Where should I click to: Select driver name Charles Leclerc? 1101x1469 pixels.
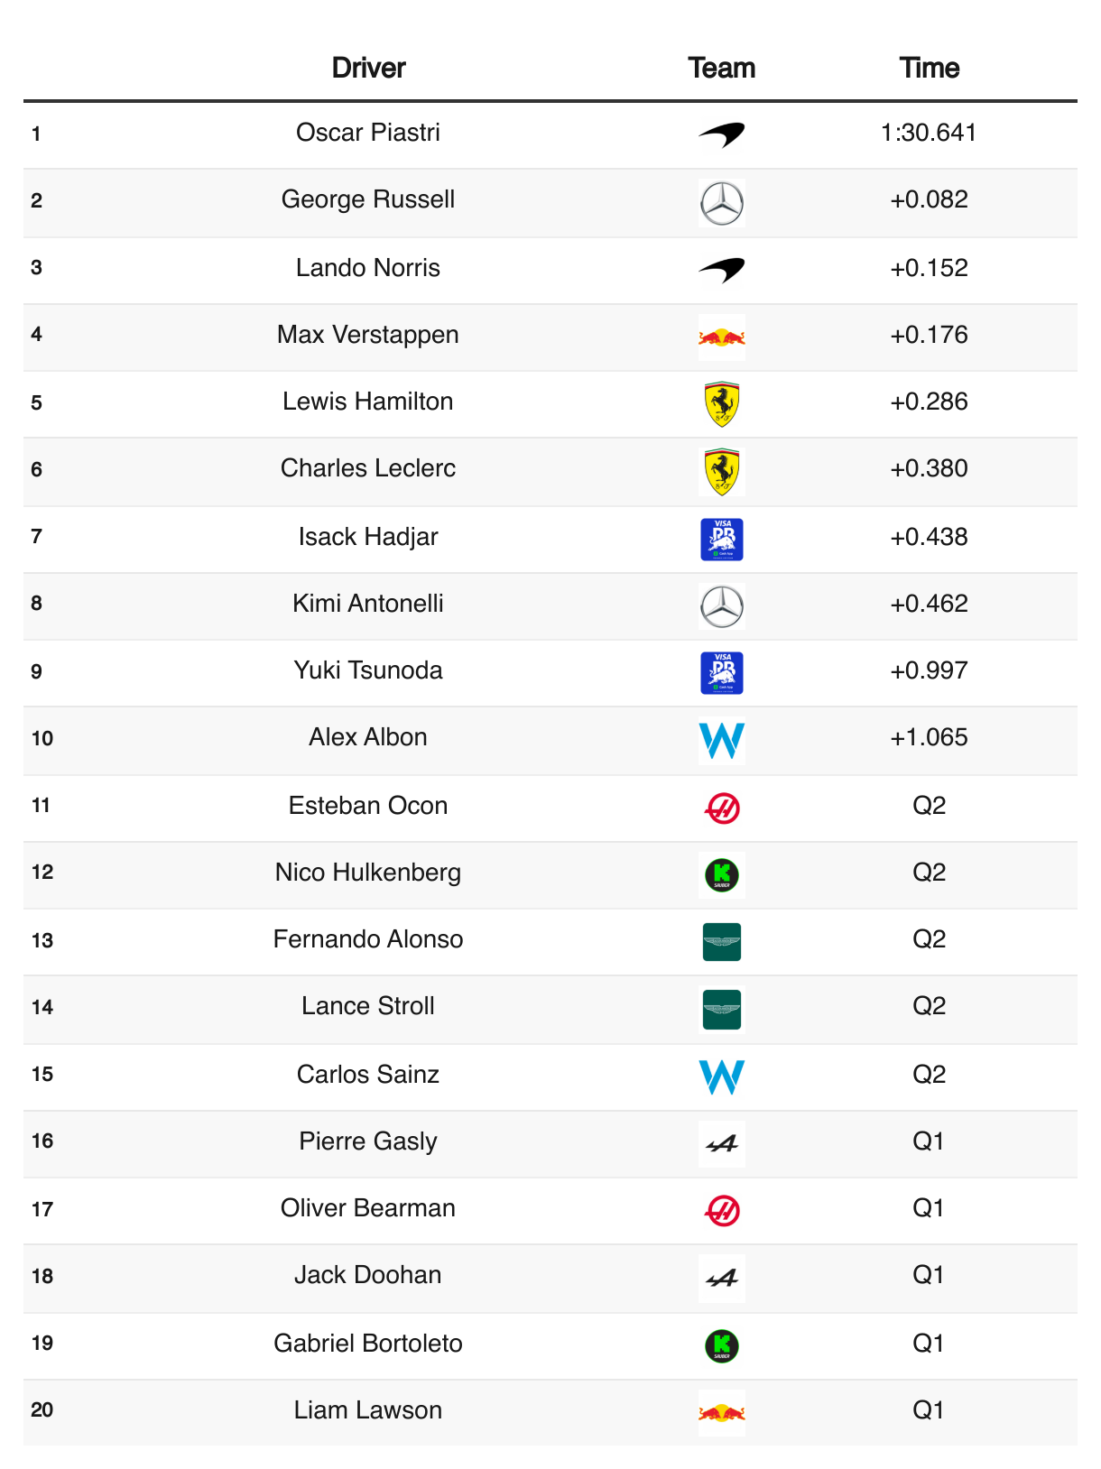[368, 468]
